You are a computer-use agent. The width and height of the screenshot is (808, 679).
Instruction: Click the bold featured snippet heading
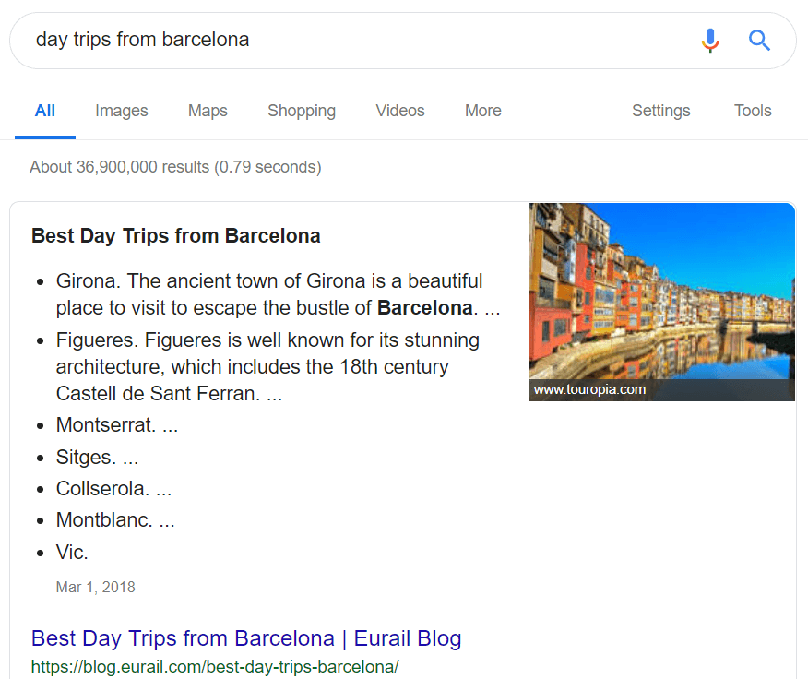[x=176, y=236]
